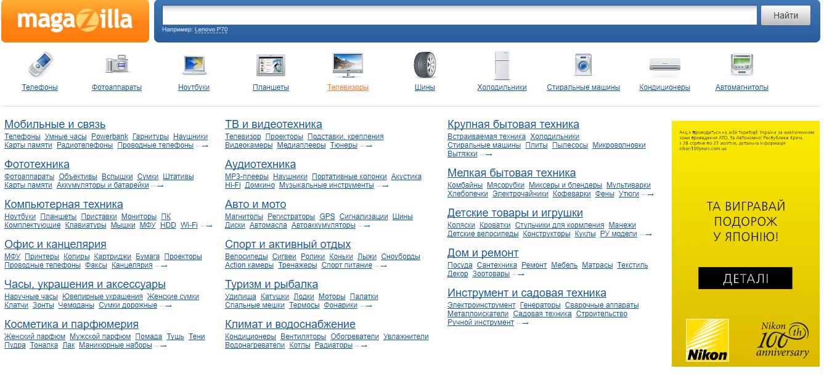The height and width of the screenshot is (379, 824).
Task: Expand more arrow in Аудиотехника section
Action: coord(385,186)
